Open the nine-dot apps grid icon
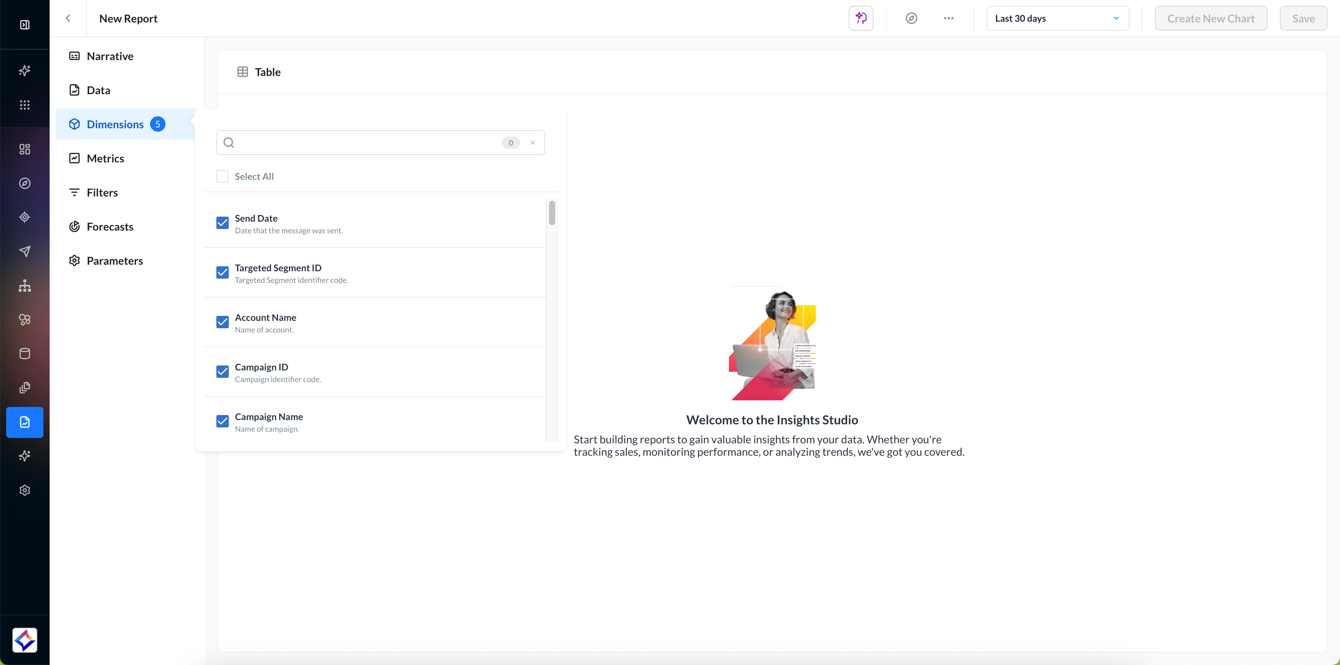This screenshot has width=1340, height=665. [x=24, y=105]
